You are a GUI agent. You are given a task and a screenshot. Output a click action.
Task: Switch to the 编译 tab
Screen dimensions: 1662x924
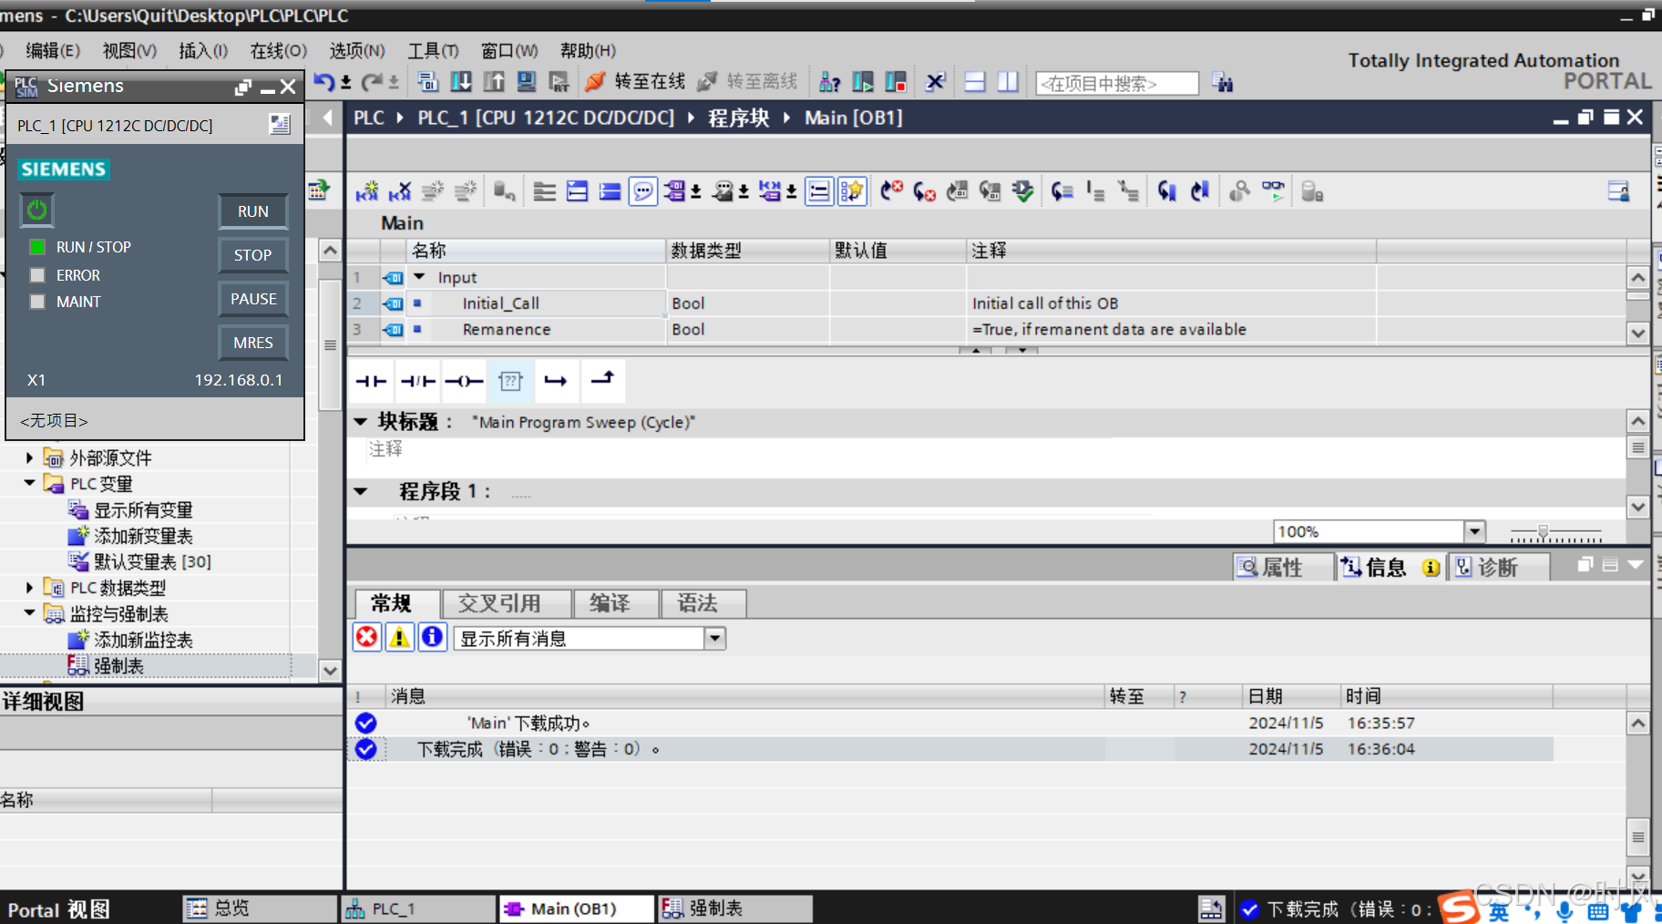click(615, 603)
